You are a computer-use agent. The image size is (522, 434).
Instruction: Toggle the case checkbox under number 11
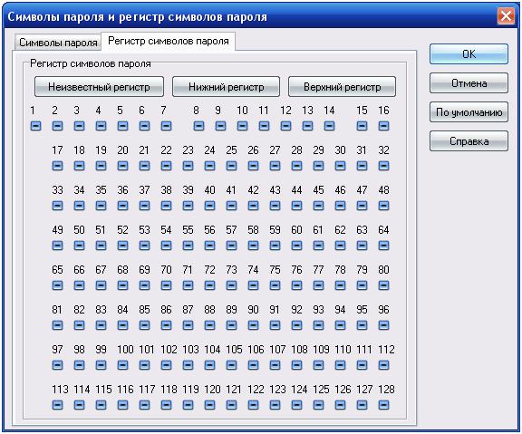pyautogui.click(x=264, y=126)
